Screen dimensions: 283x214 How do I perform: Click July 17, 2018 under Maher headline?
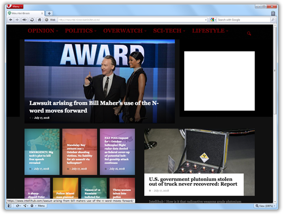click(x=42, y=118)
